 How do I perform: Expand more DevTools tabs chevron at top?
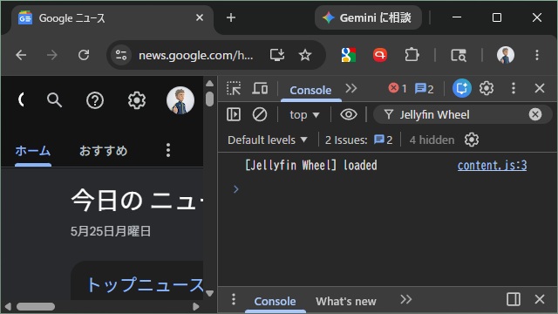350,88
